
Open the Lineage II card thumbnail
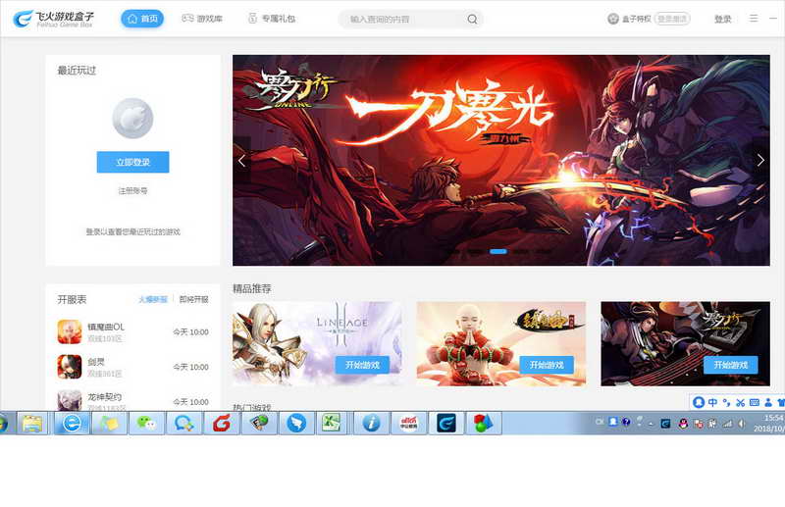click(x=317, y=343)
